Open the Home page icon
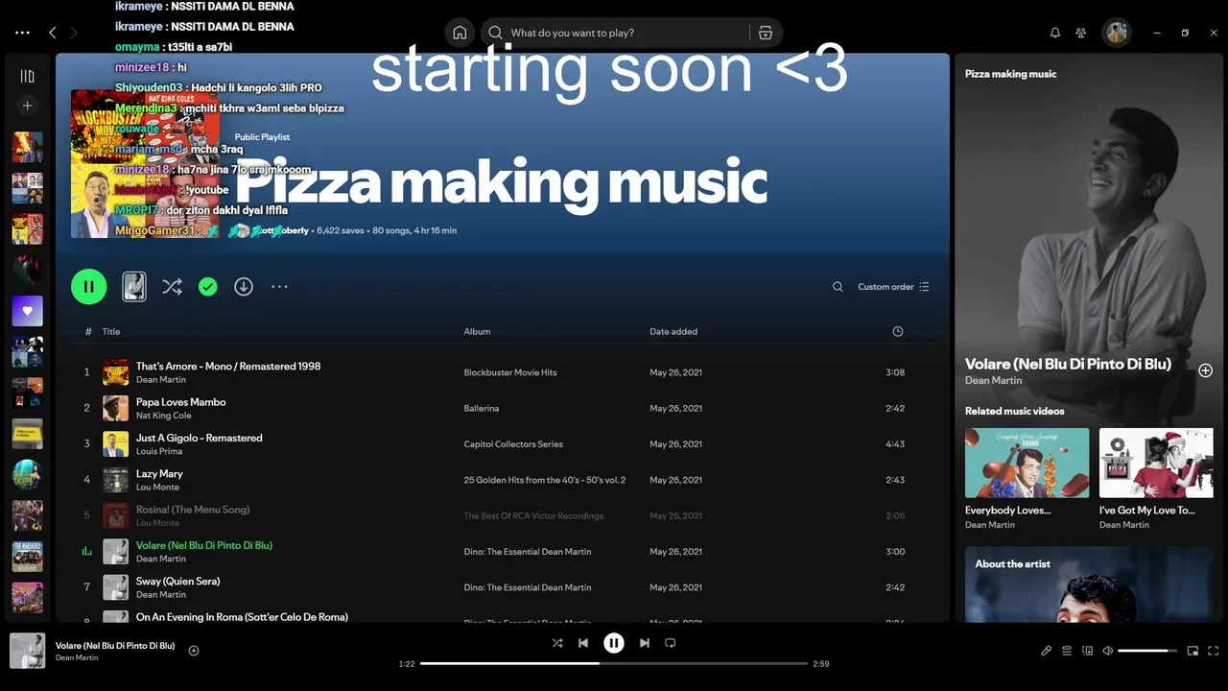Image resolution: width=1228 pixels, height=691 pixels. pyautogui.click(x=460, y=33)
